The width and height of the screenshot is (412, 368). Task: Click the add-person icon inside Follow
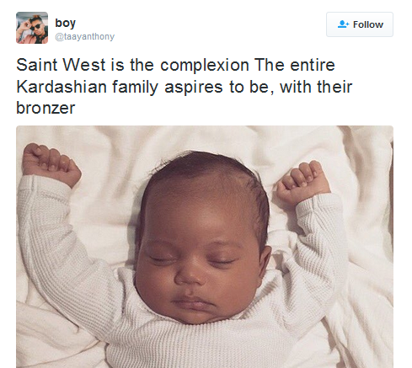343,24
